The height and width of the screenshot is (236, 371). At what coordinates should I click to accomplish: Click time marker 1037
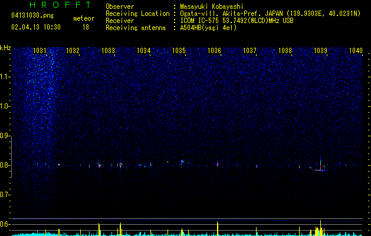coord(249,50)
